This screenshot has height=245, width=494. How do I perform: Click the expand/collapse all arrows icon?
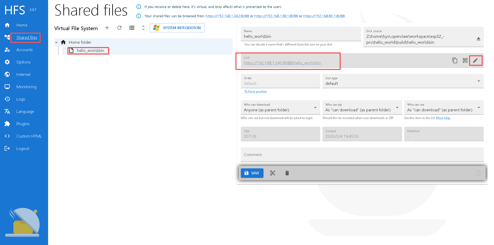pyautogui.click(x=143, y=28)
